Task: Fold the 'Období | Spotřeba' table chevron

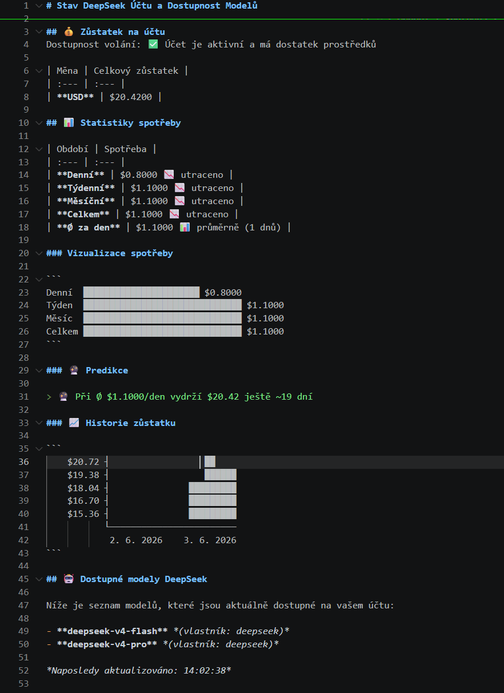Action: coord(38,149)
